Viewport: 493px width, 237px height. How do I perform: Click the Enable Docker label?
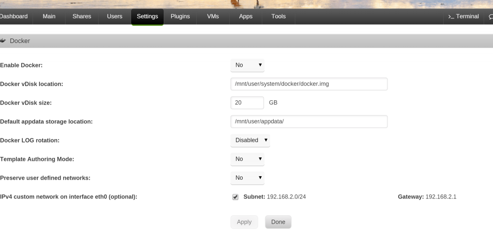point(21,65)
